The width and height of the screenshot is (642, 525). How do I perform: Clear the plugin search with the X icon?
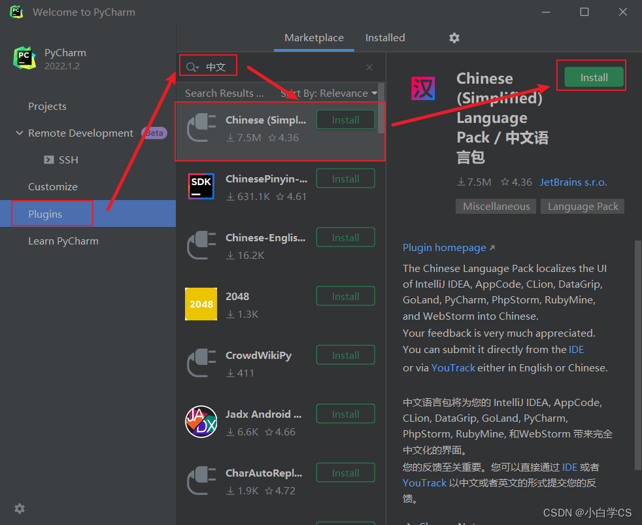(x=369, y=67)
